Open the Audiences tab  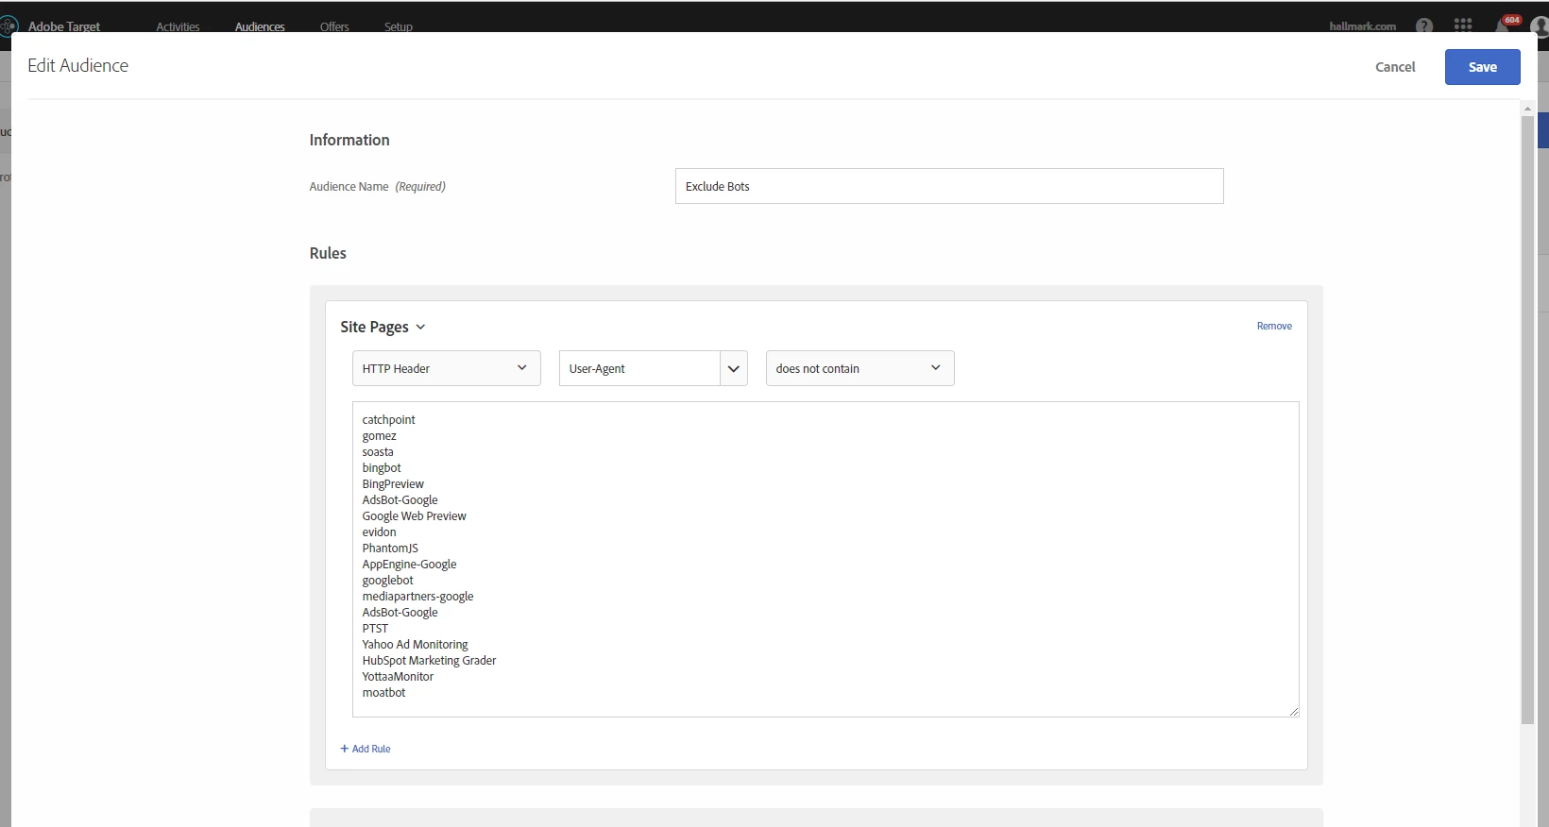point(260,26)
